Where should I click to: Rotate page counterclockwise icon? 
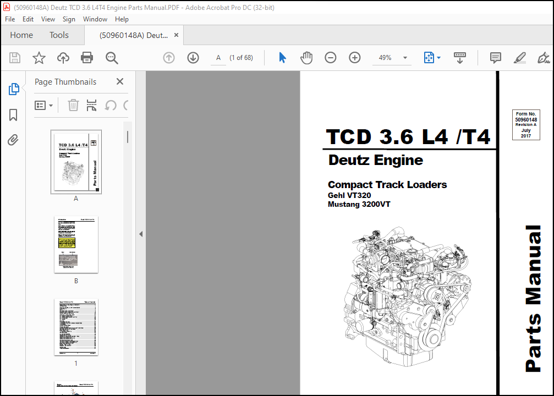[x=111, y=105]
